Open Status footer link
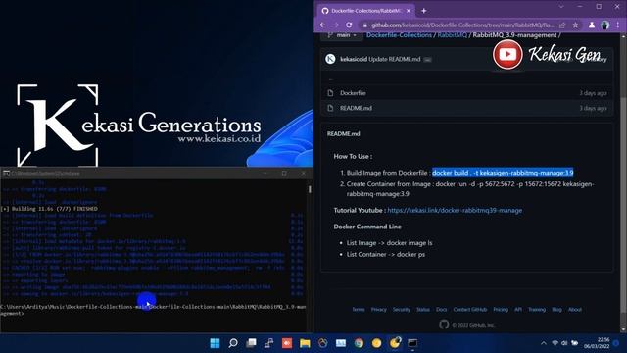 [423, 310]
